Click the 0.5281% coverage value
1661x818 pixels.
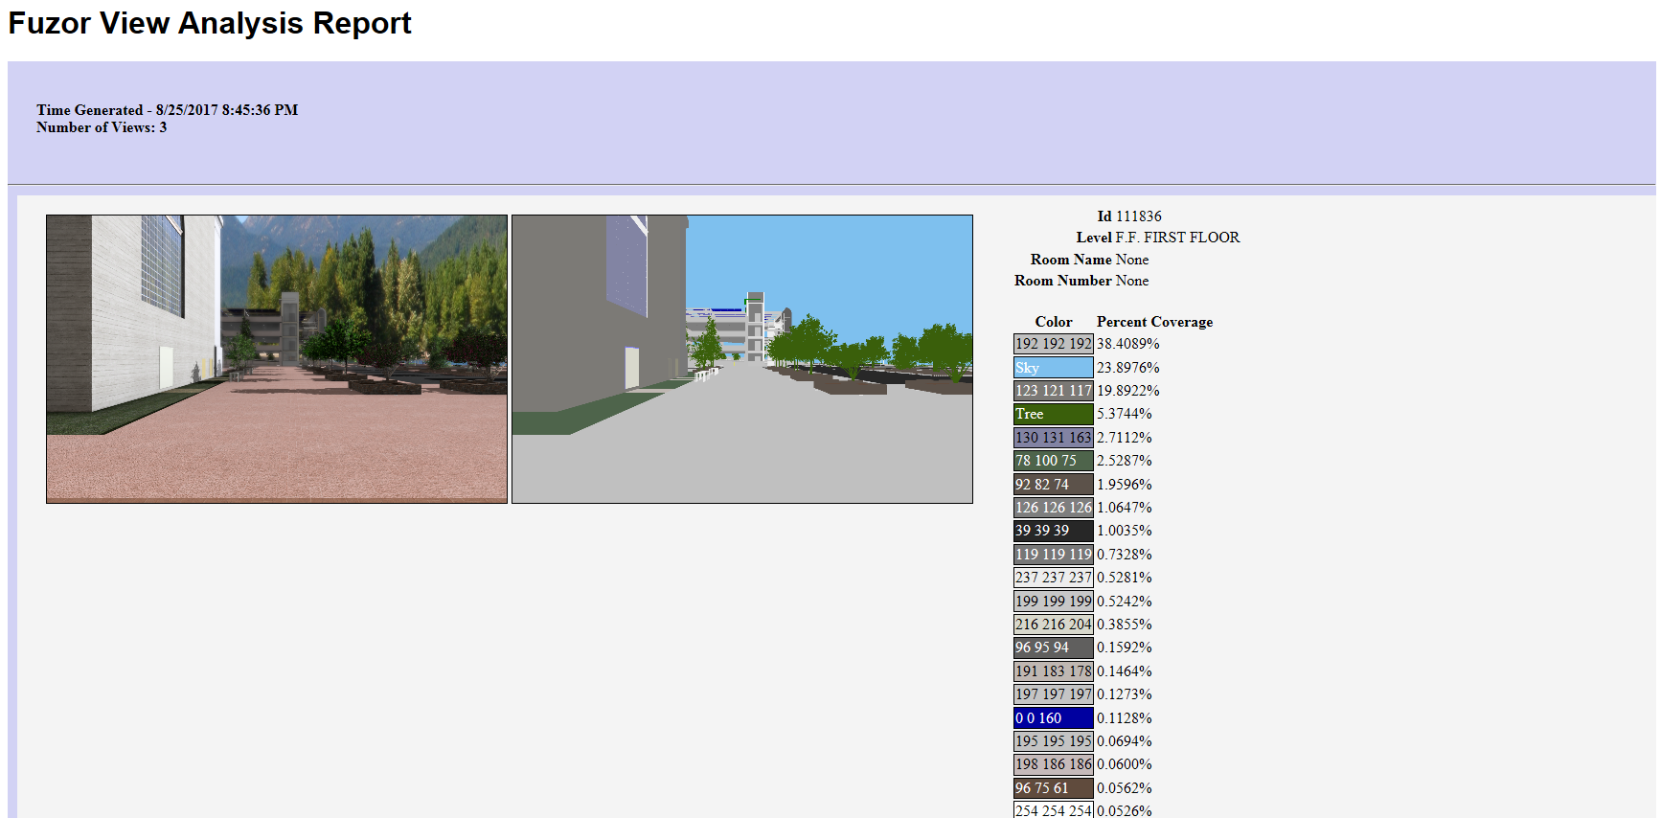click(1125, 578)
